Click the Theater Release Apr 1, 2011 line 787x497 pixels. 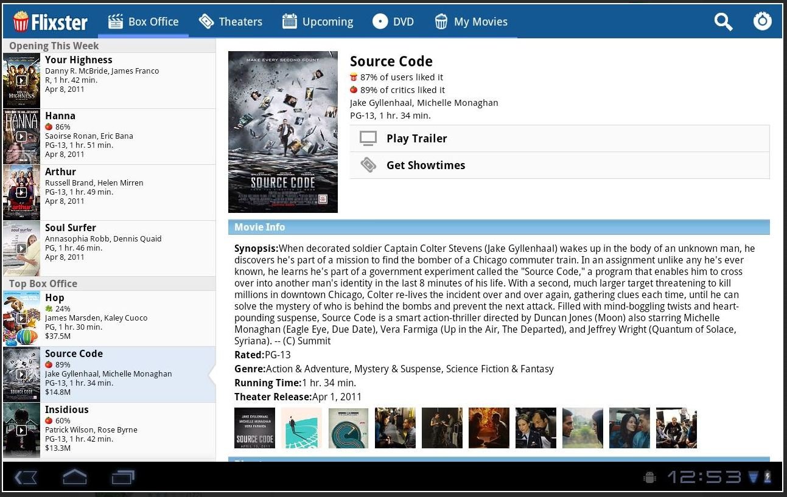pos(298,397)
